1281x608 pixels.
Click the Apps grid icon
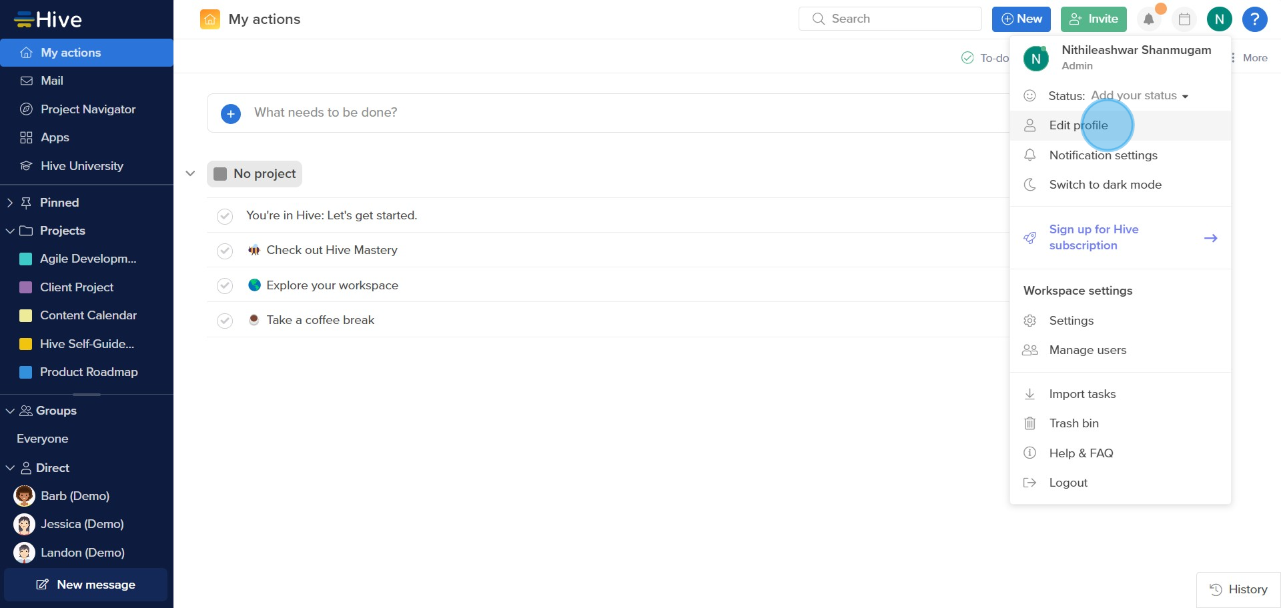[27, 137]
